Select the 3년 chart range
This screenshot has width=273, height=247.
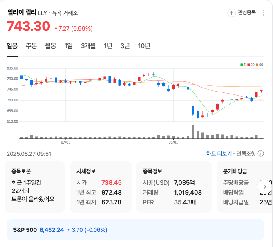[125, 46]
